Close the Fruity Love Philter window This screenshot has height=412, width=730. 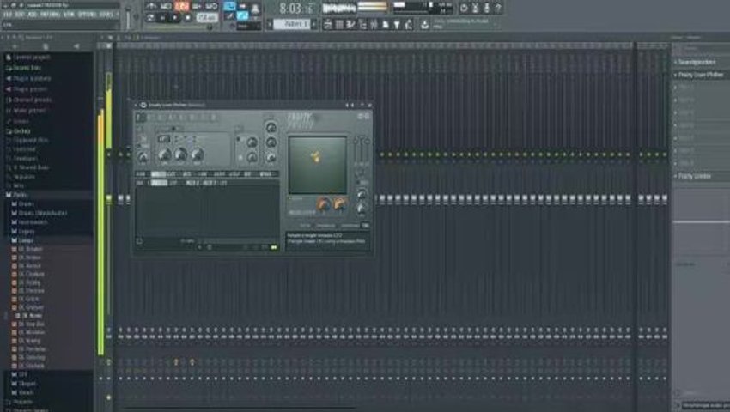[369, 106]
